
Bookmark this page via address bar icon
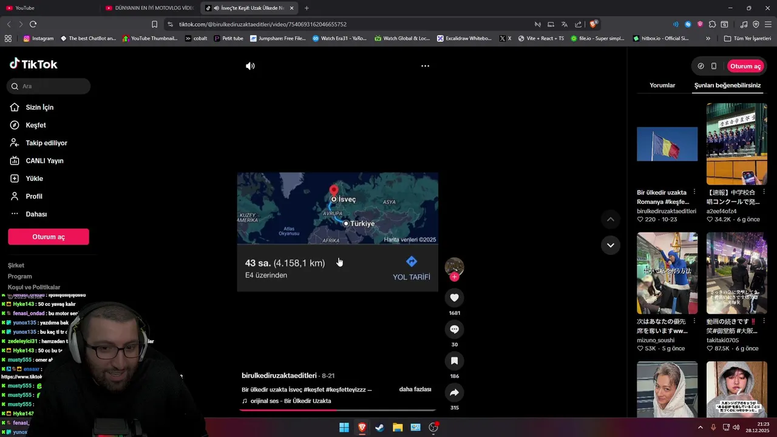click(x=154, y=24)
